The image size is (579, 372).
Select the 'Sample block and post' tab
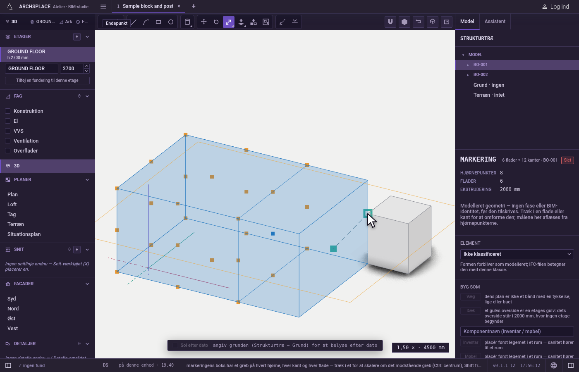148,6
